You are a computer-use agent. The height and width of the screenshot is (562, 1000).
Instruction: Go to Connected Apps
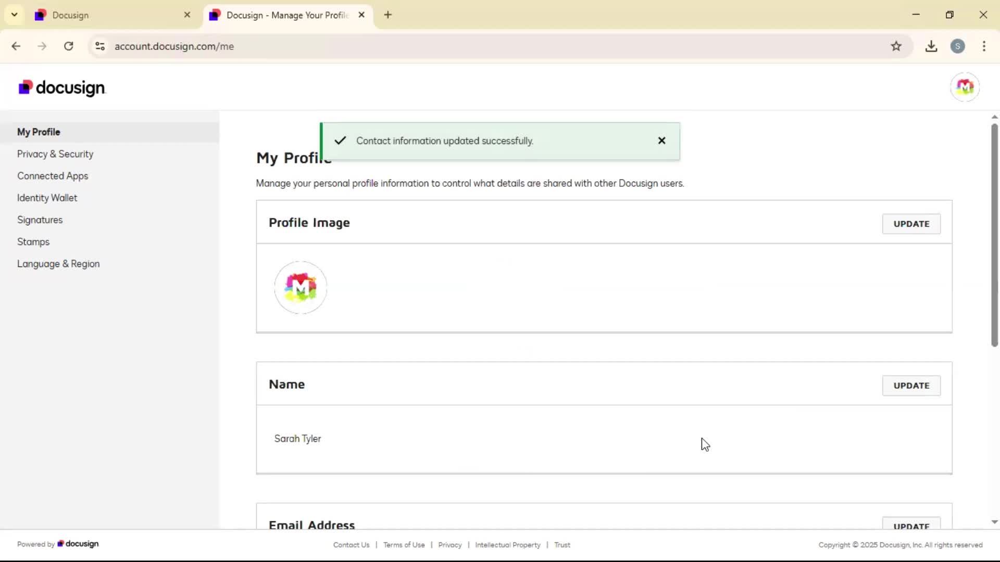[53, 176]
